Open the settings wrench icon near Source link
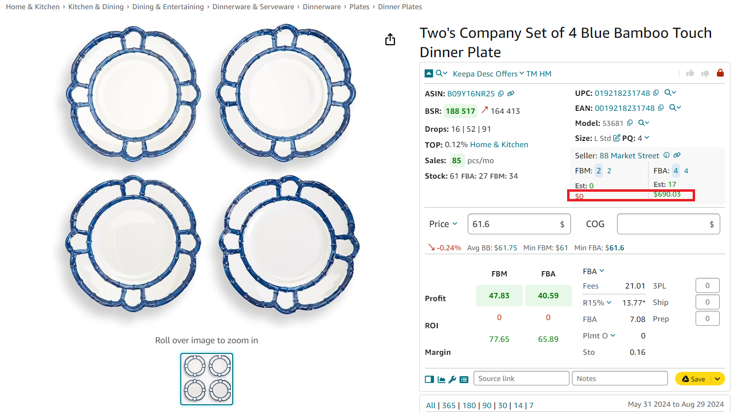 453,379
